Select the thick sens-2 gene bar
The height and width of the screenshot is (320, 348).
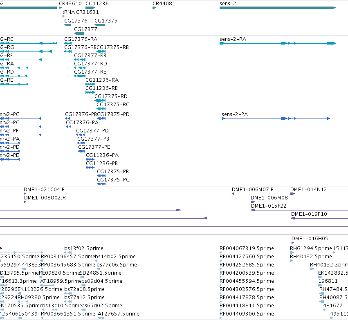tap(278, 8)
